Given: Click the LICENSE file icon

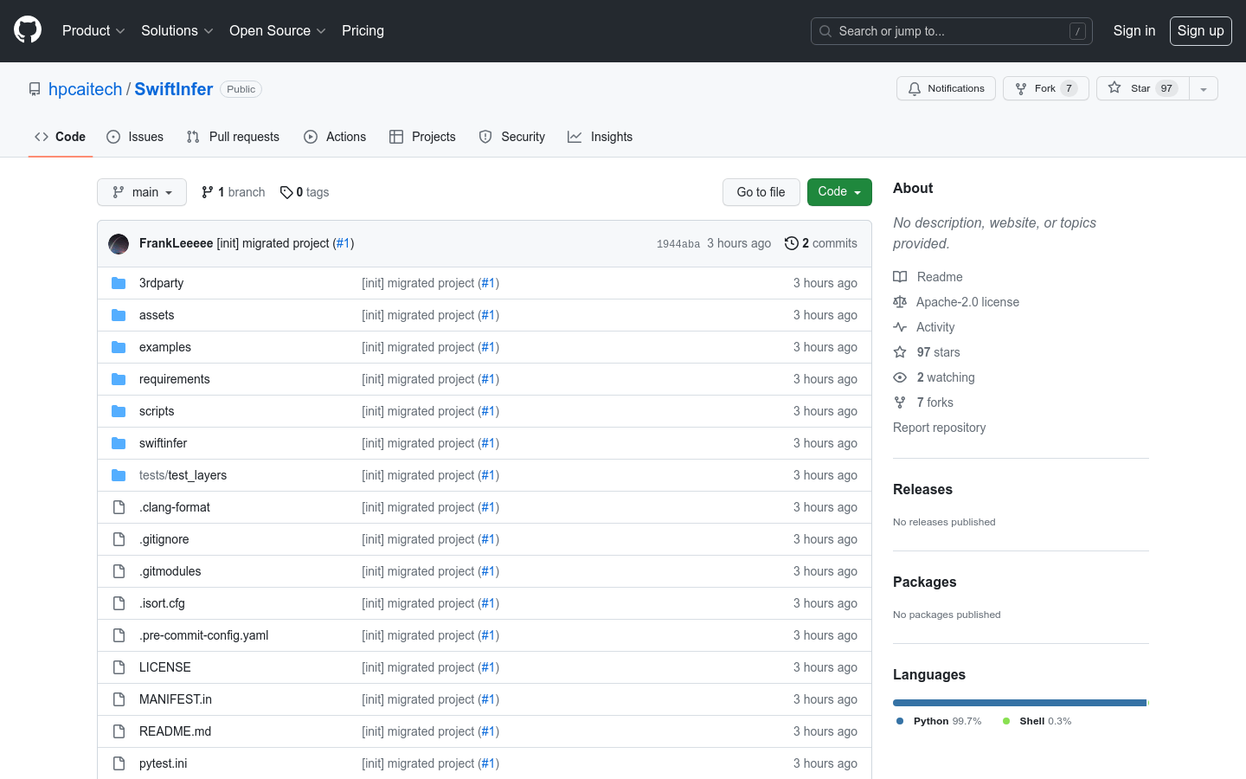Looking at the screenshot, I should pos(119,667).
